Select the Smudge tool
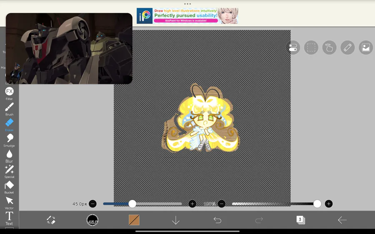 (x=9, y=140)
